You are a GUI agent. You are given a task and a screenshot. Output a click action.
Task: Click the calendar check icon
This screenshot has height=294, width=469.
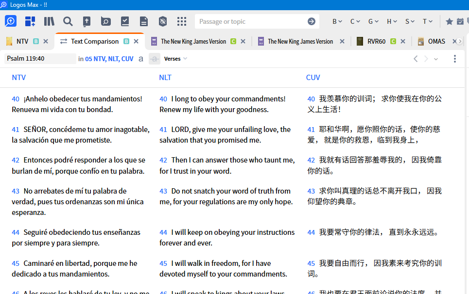[460, 21]
